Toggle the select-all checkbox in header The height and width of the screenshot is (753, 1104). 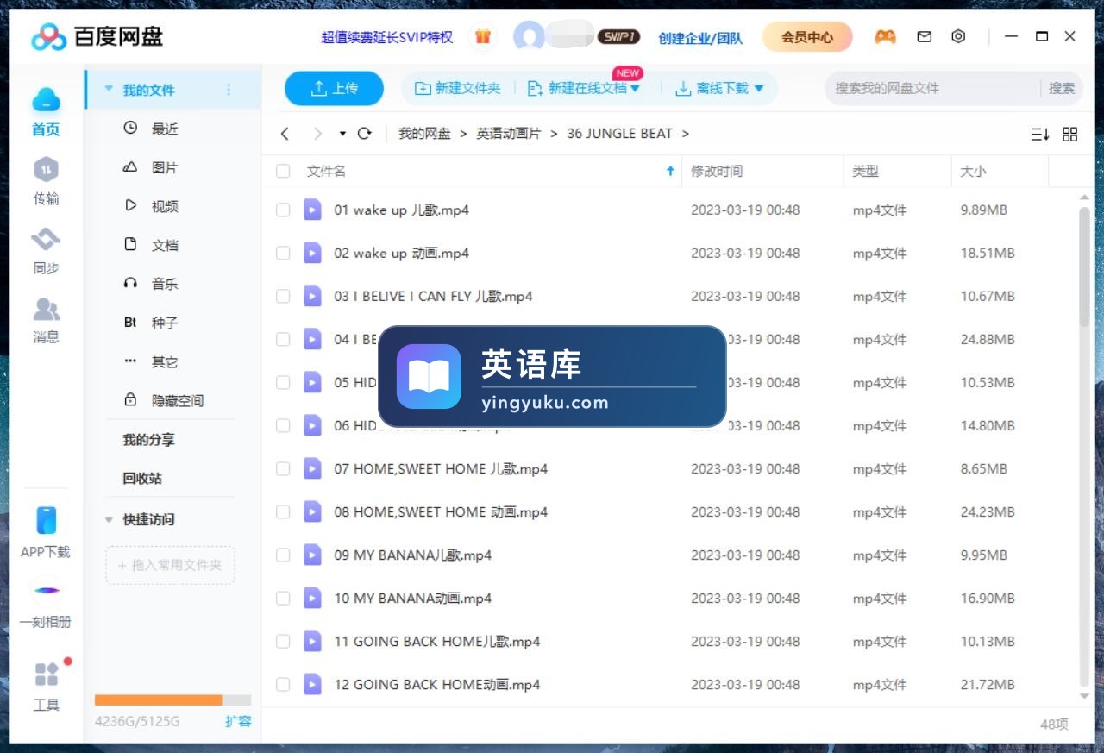coord(283,171)
